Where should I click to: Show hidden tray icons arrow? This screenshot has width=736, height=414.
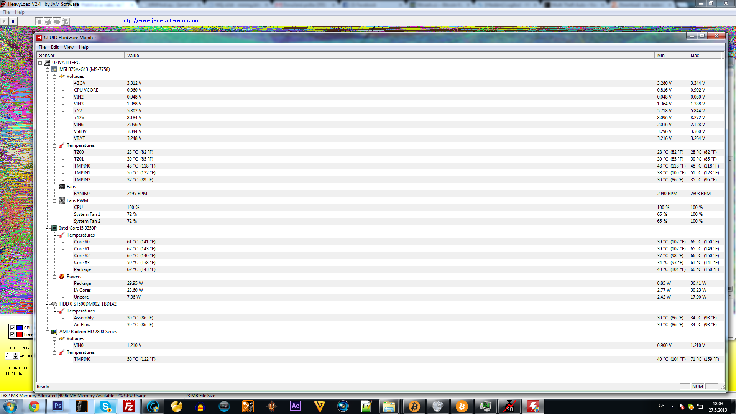pyautogui.click(x=672, y=407)
